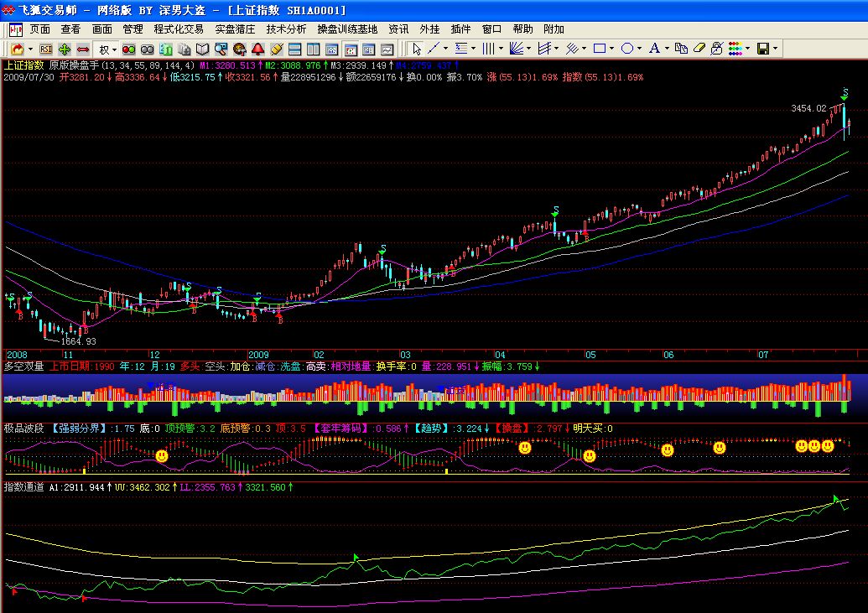Select the text annotation A tool
868x613 pixels.
point(654,49)
